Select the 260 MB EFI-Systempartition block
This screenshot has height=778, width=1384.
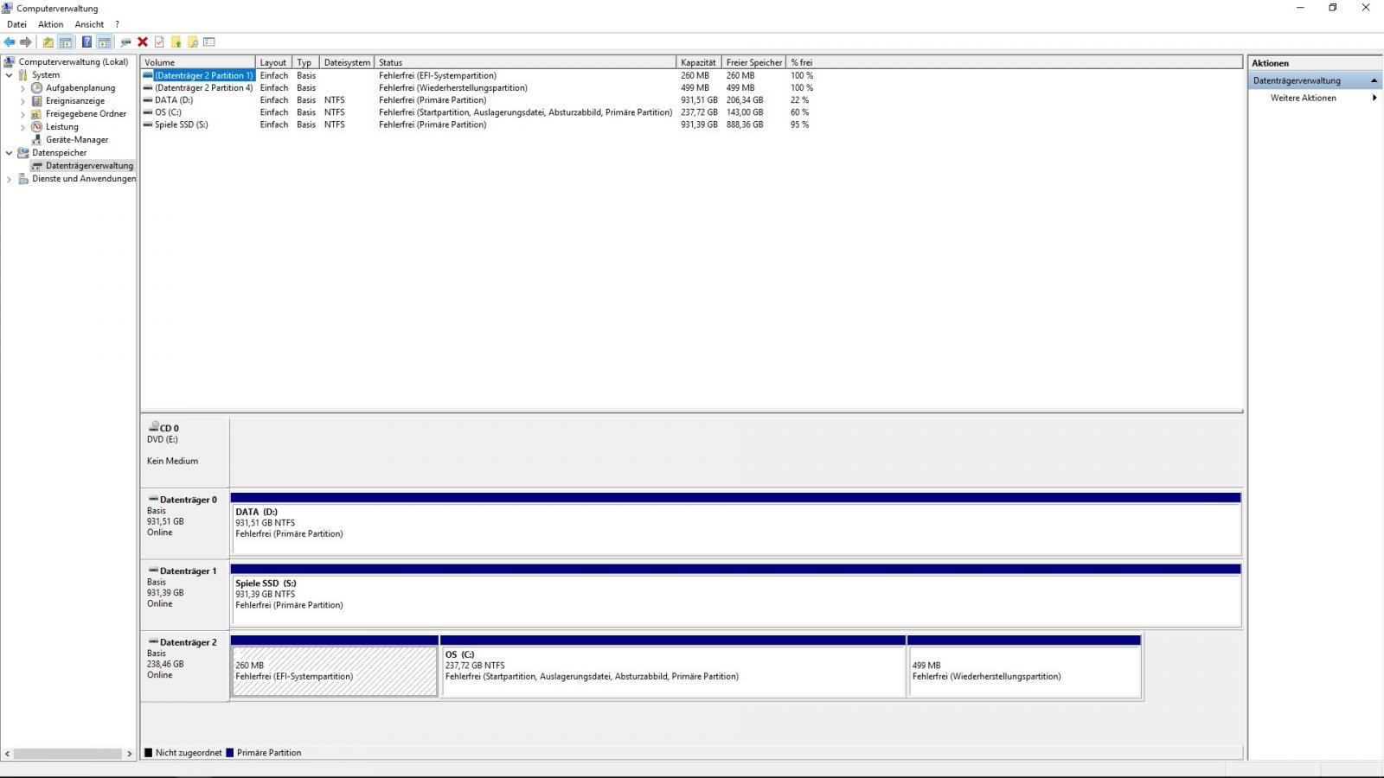pyautogui.click(x=335, y=666)
